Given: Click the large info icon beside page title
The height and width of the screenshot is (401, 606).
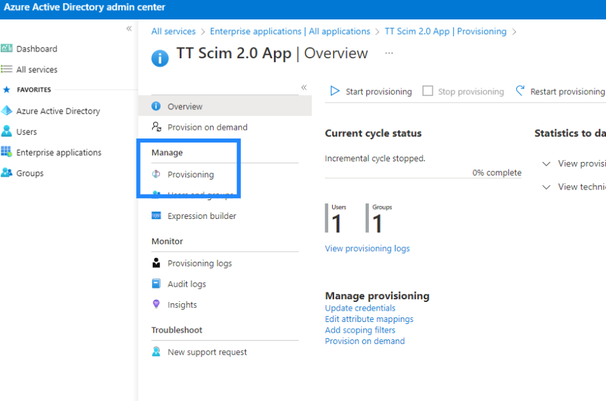Looking at the screenshot, I should 159,58.
